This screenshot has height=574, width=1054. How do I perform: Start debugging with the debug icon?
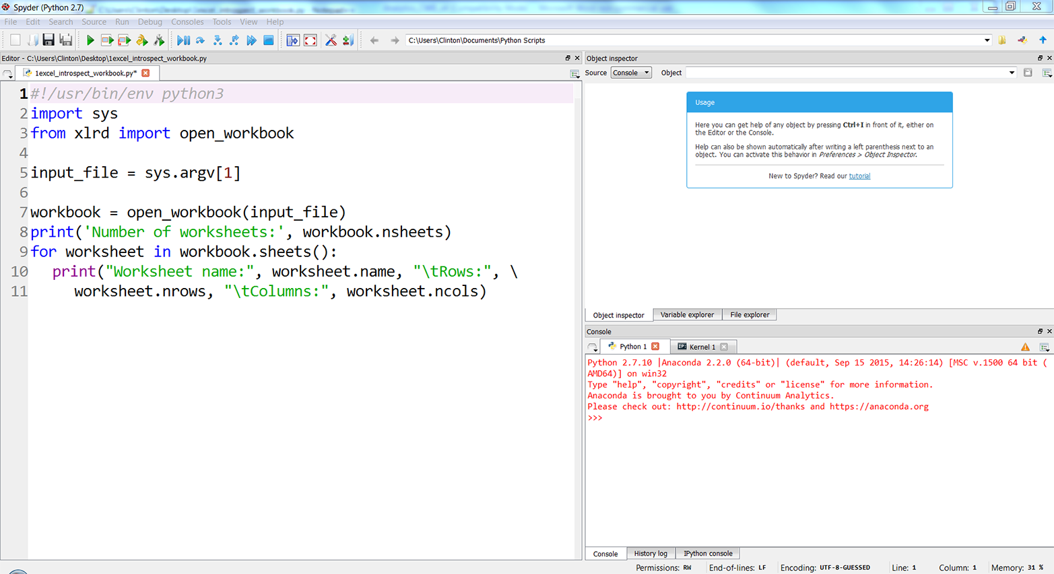[x=183, y=40]
